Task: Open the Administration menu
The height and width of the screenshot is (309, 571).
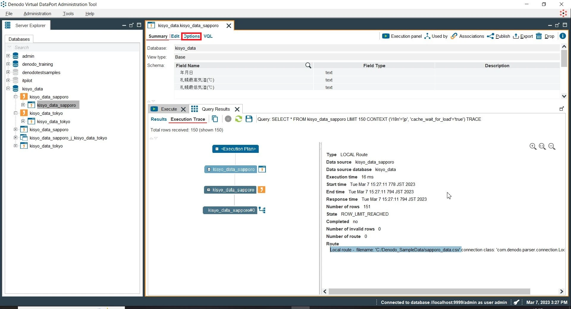Action: [37, 14]
